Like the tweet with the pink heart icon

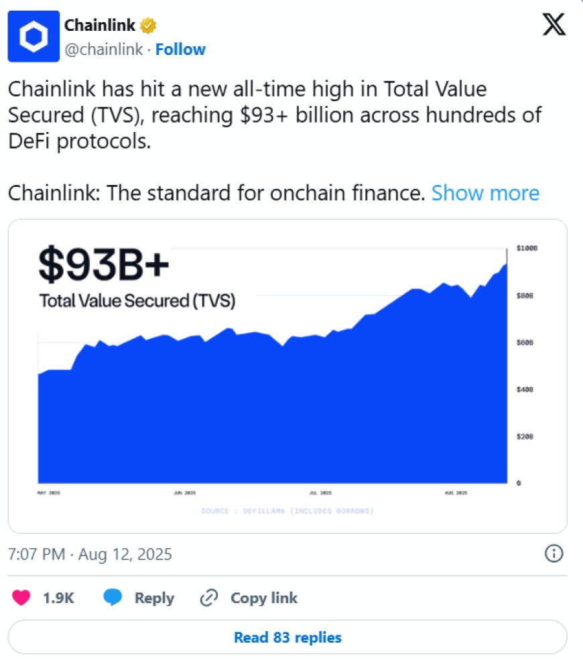[x=21, y=597]
